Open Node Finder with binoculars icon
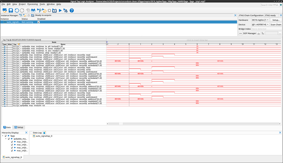 click(x=33, y=10)
